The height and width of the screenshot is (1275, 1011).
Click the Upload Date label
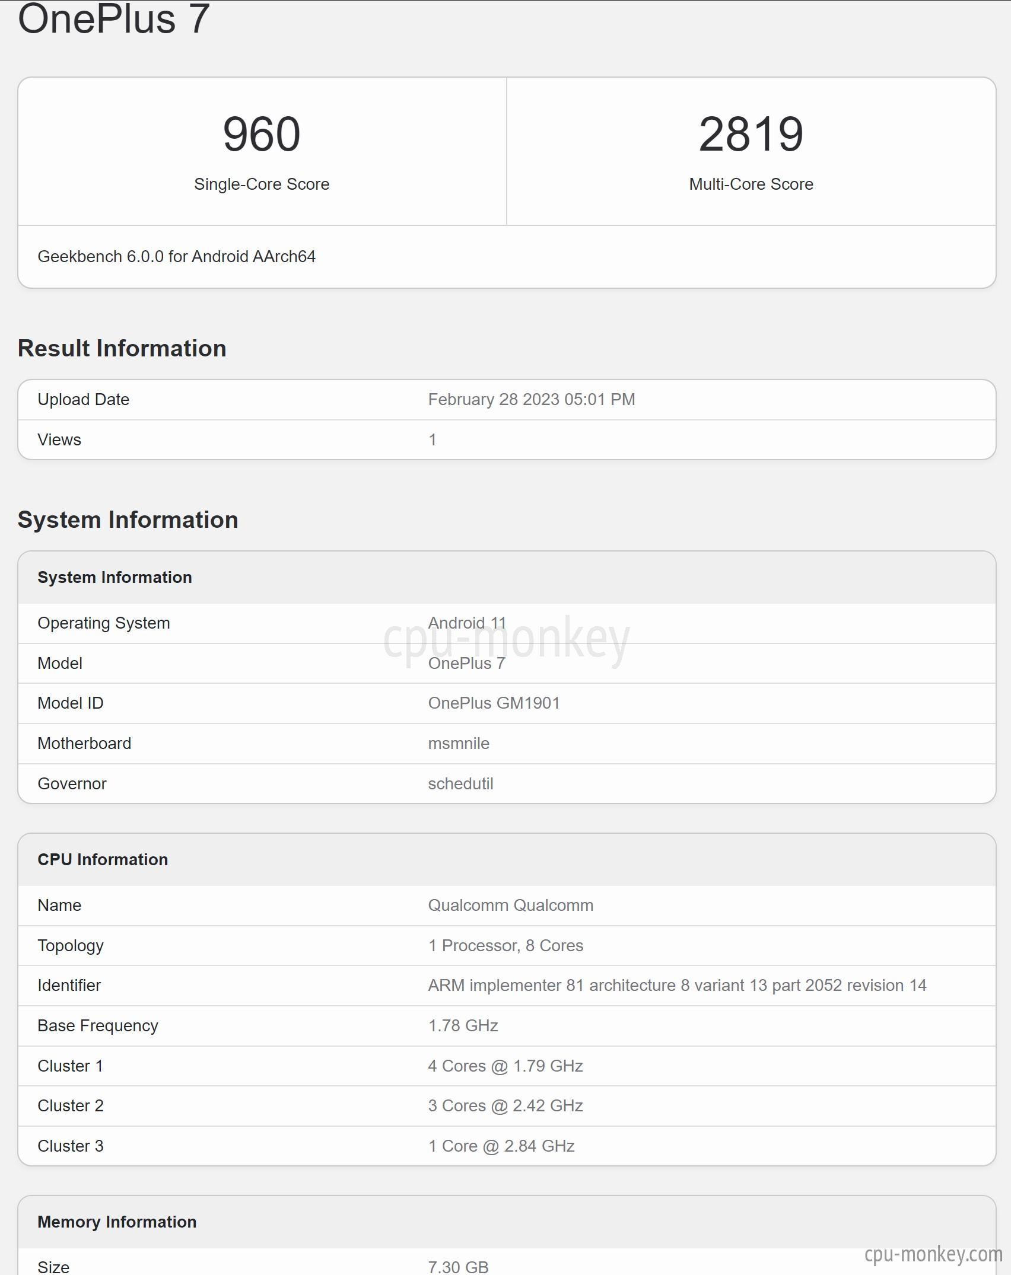84,400
